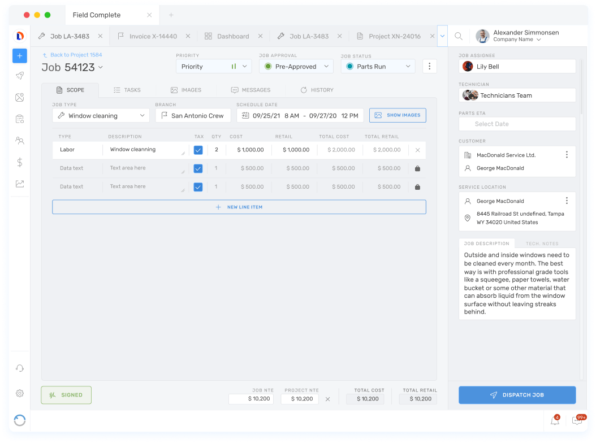The width and height of the screenshot is (596, 444).
Task: Click the blue plus icon in sidebar
Action: pyautogui.click(x=20, y=56)
